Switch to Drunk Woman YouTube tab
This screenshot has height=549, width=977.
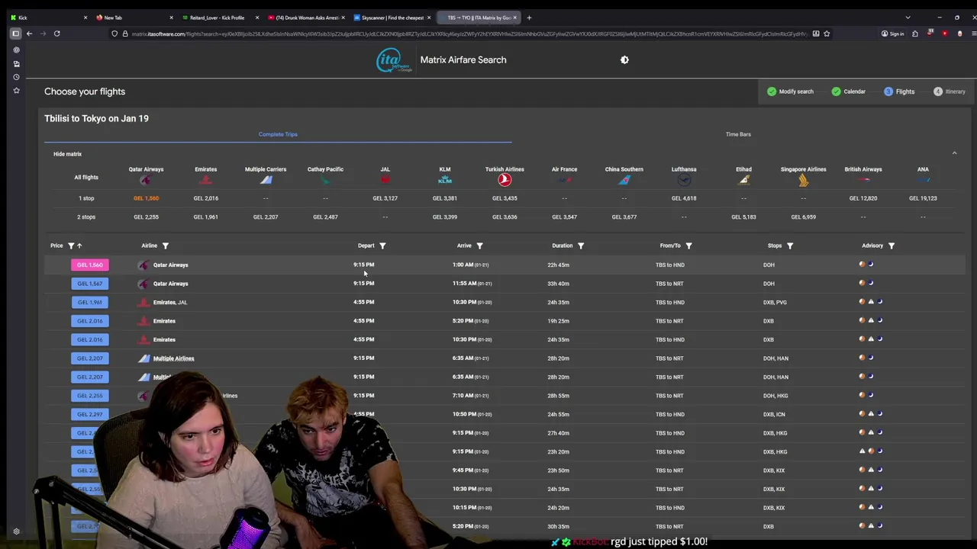coord(305,18)
